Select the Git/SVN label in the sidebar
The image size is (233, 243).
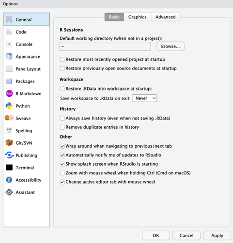point(24,143)
